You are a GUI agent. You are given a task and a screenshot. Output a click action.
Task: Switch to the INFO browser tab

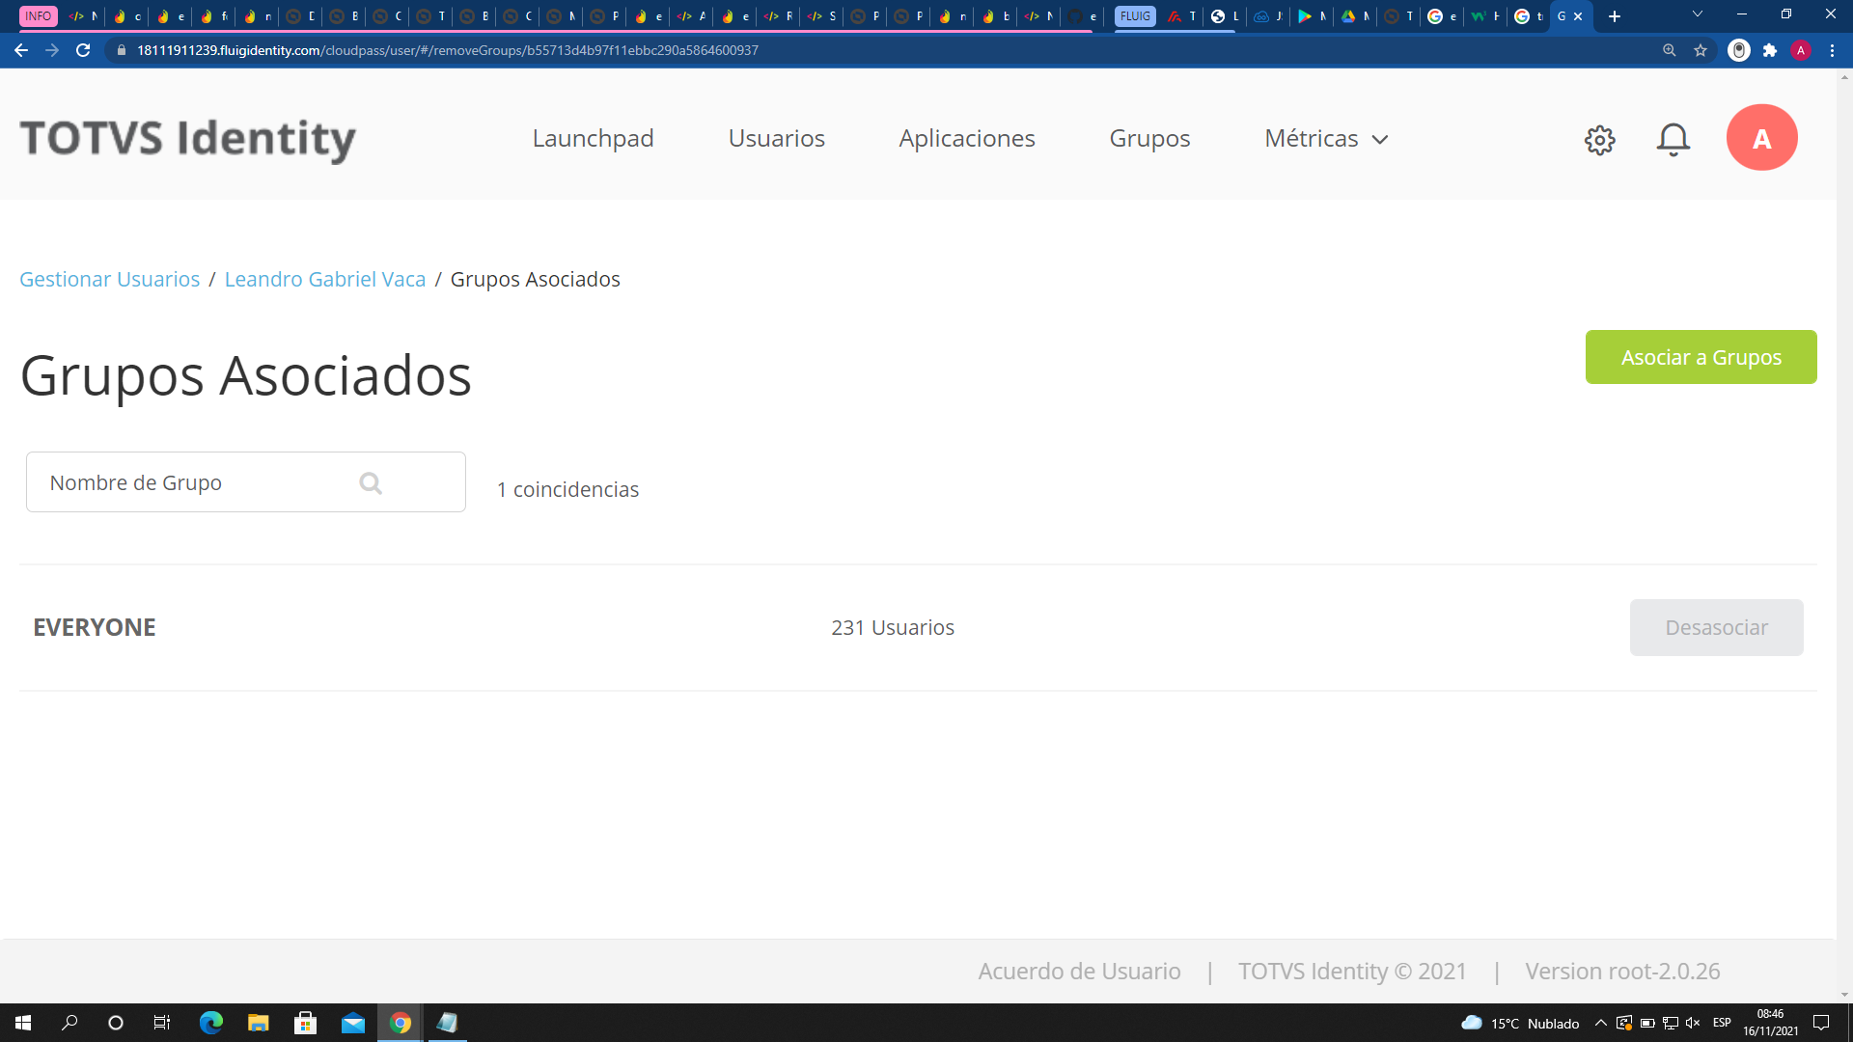click(39, 16)
